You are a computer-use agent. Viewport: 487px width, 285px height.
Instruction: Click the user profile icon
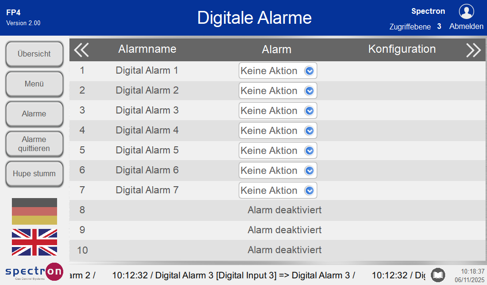pos(466,11)
